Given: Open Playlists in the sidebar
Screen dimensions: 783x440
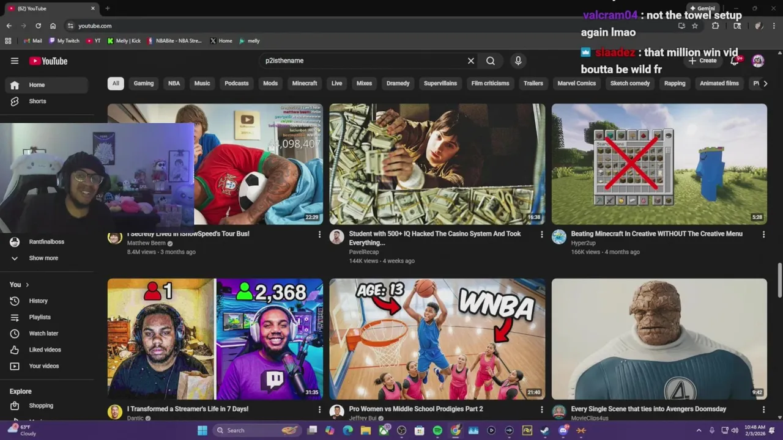Looking at the screenshot, I should tap(46, 317).
